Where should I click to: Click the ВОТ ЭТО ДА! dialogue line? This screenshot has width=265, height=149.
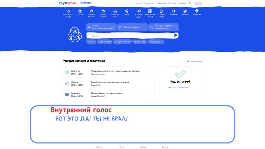(x=91, y=119)
